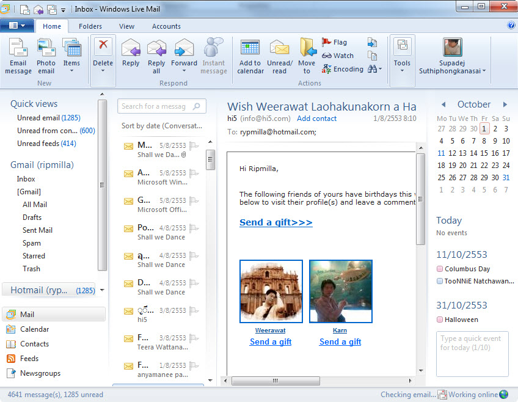Click the Send a gift>>> link
Image resolution: width=518 pixels, height=402 pixels.
tap(275, 222)
